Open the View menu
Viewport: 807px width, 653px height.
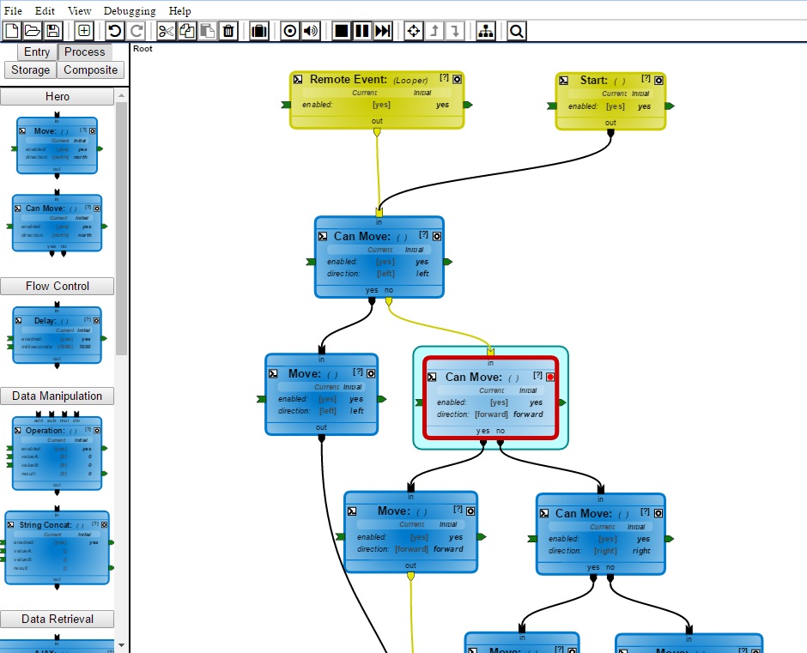79,11
